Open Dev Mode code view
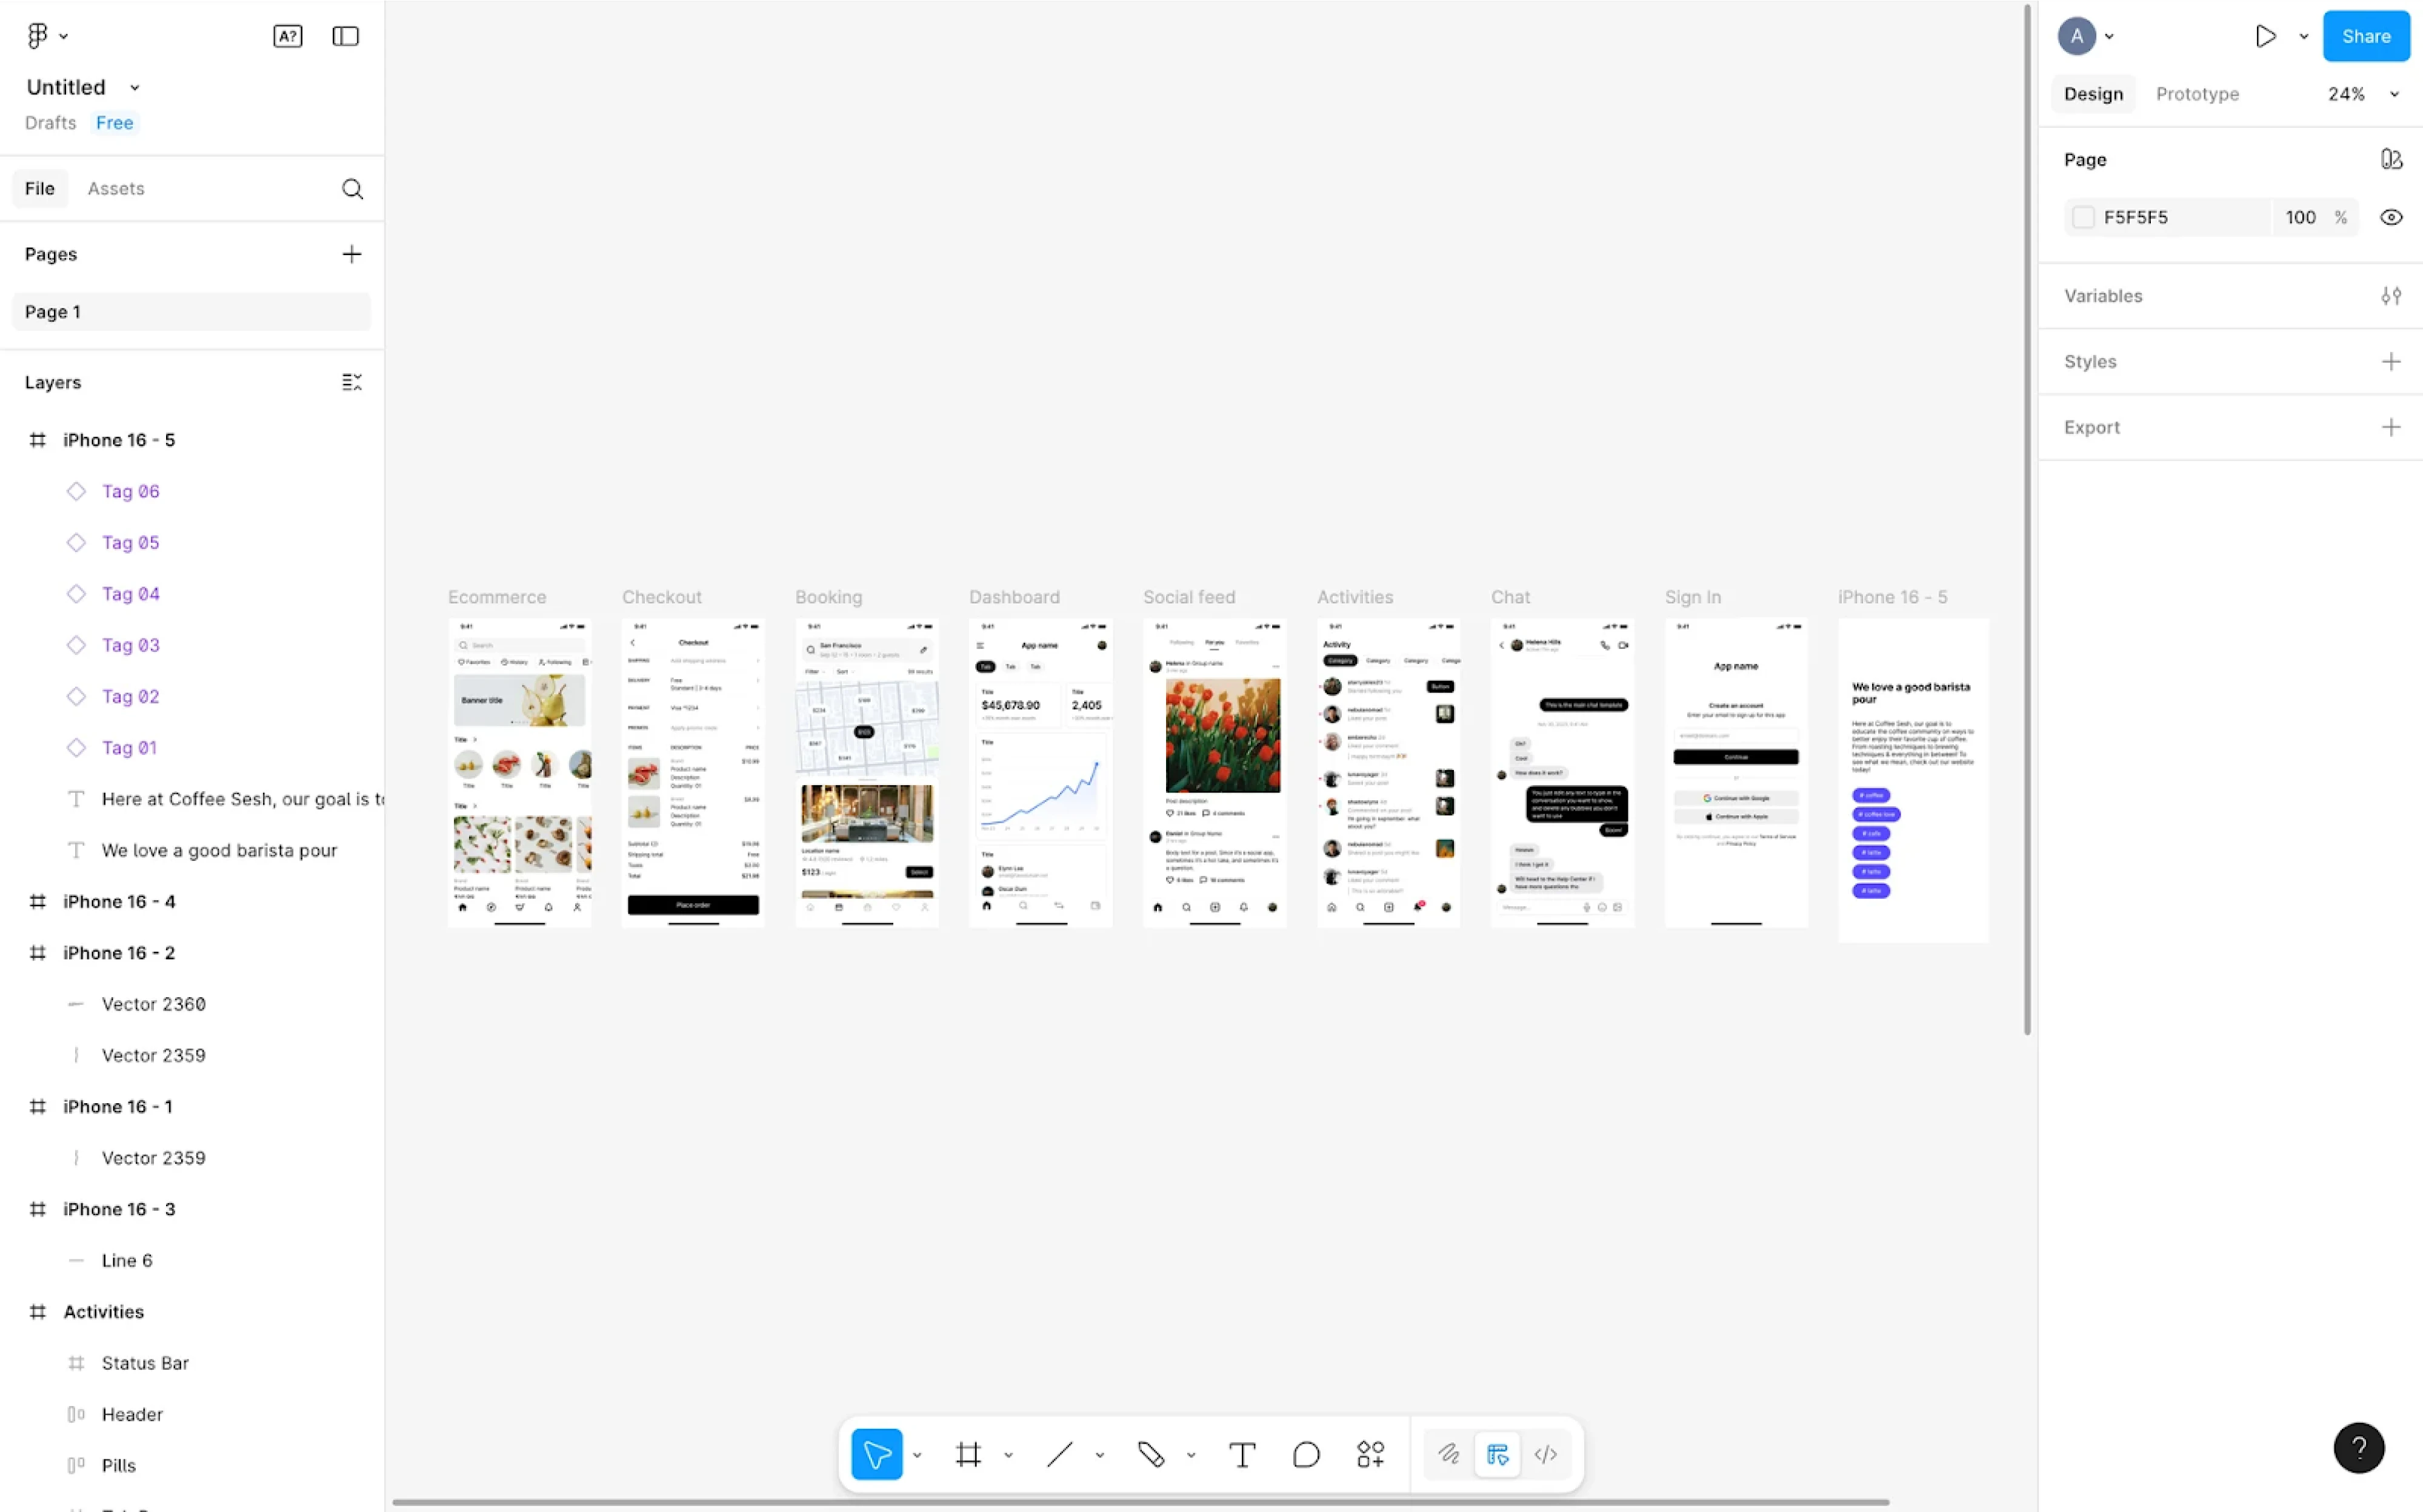This screenshot has height=1512, width=2423. [x=1545, y=1454]
